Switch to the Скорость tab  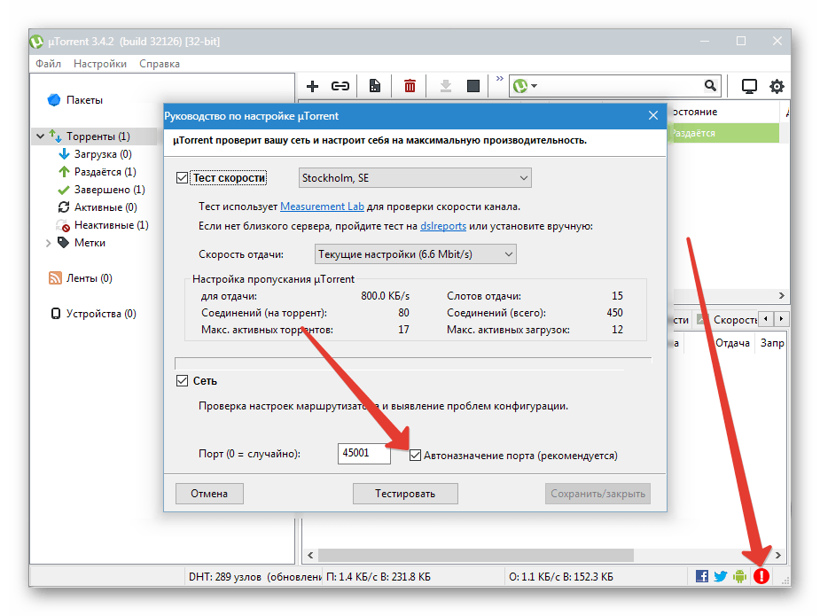734,319
